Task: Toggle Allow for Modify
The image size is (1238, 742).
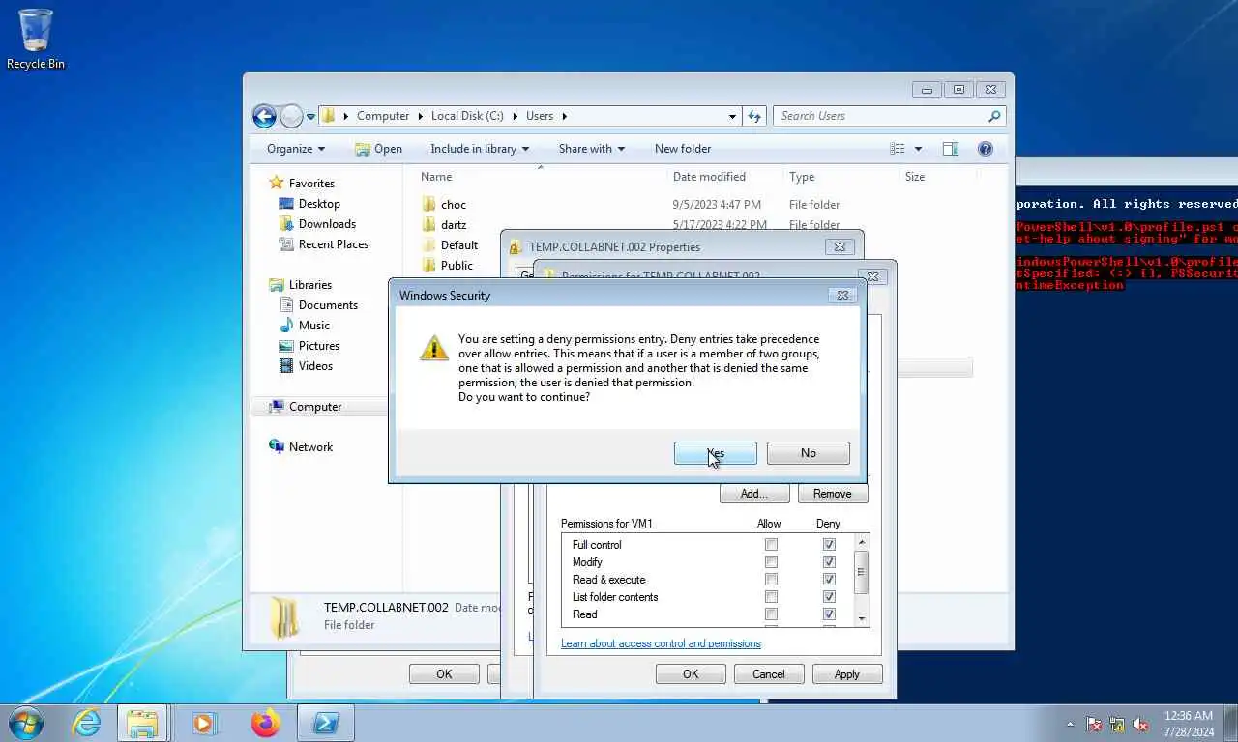Action: [x=771, y=562]
